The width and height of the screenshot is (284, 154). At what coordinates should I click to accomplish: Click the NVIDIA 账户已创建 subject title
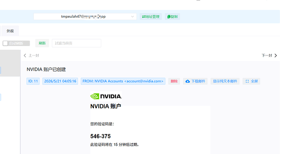pyautogui.click(x=46, y=69)
